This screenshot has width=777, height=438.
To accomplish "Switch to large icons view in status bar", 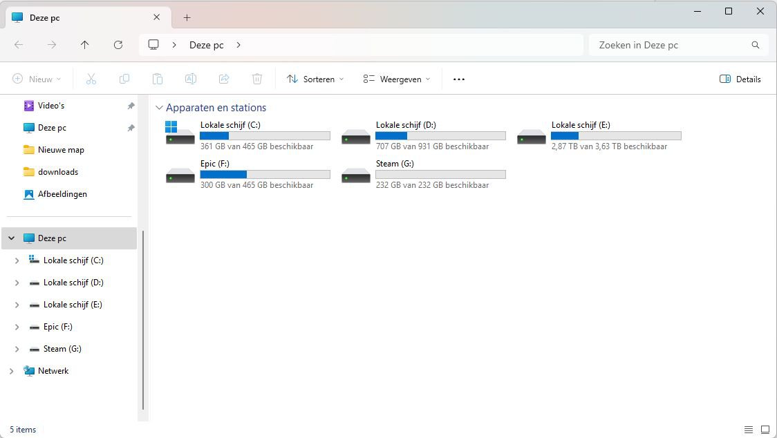I will coord(765,430).
